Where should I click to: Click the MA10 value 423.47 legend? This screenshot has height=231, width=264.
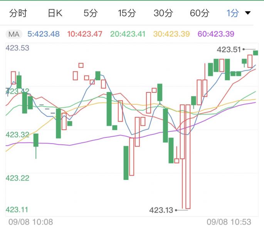pos(85,34)
